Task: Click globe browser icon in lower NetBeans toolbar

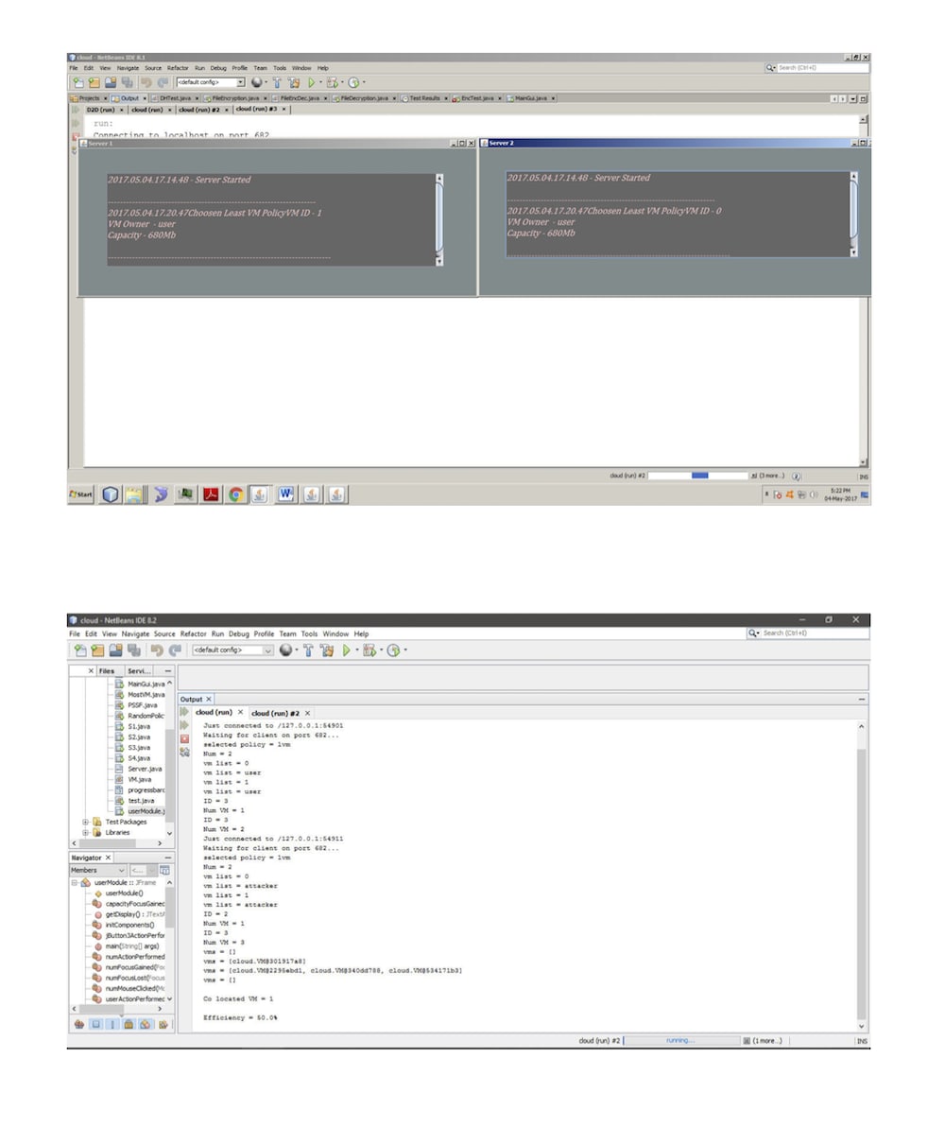Action: (285, 650)
